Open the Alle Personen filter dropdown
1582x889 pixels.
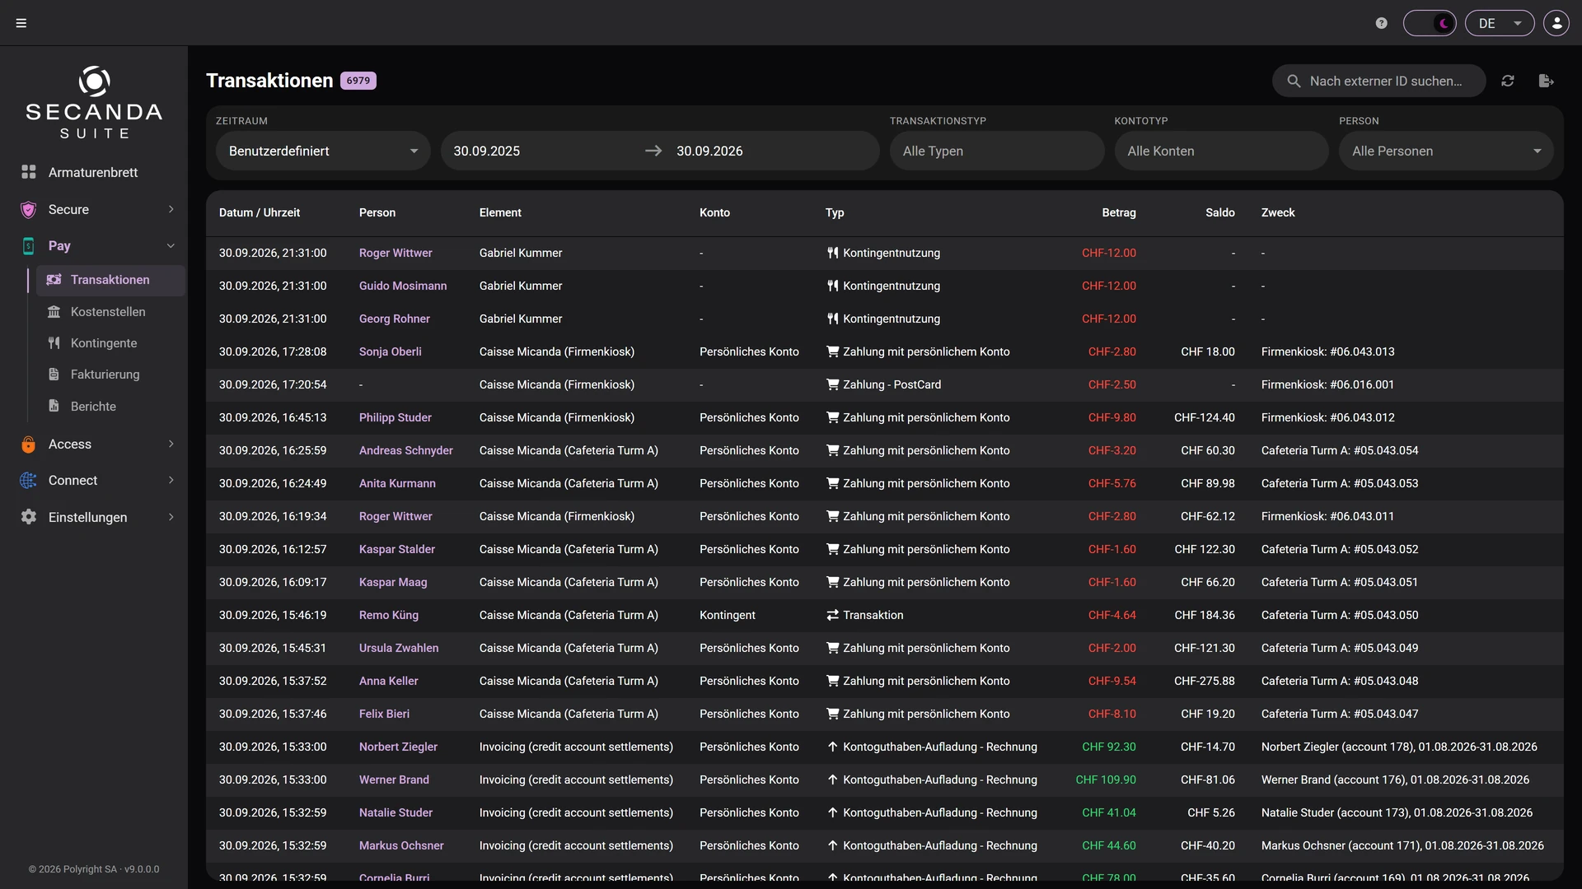click(1446, 151)
